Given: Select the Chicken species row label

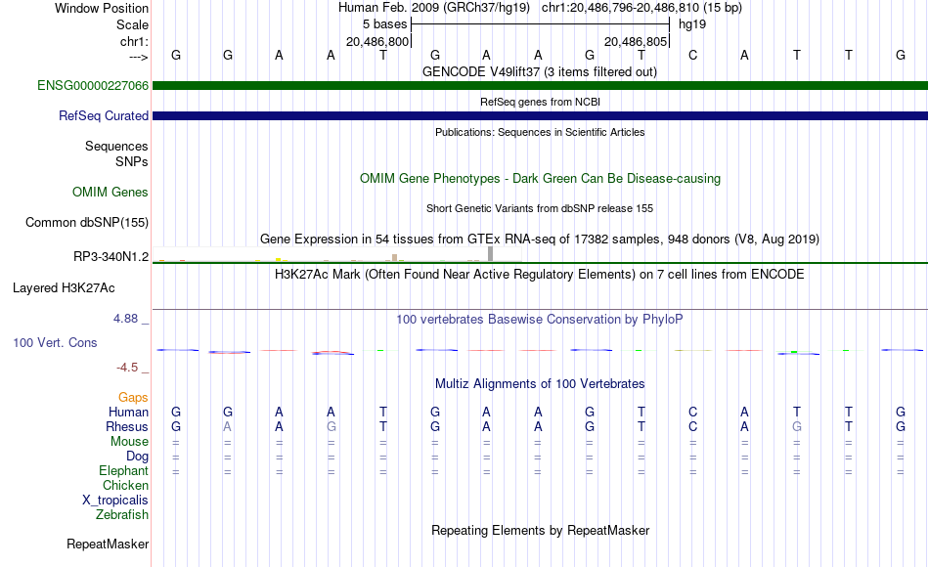Looking at the screenshot, I should (x=125, y=485).
